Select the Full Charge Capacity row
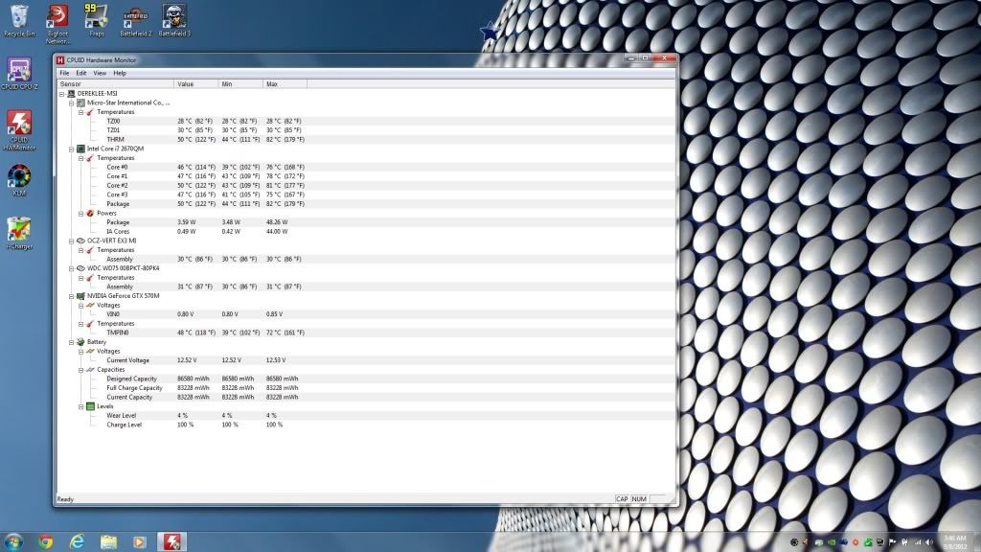981x552 pixels. click(x=366, y=388)
